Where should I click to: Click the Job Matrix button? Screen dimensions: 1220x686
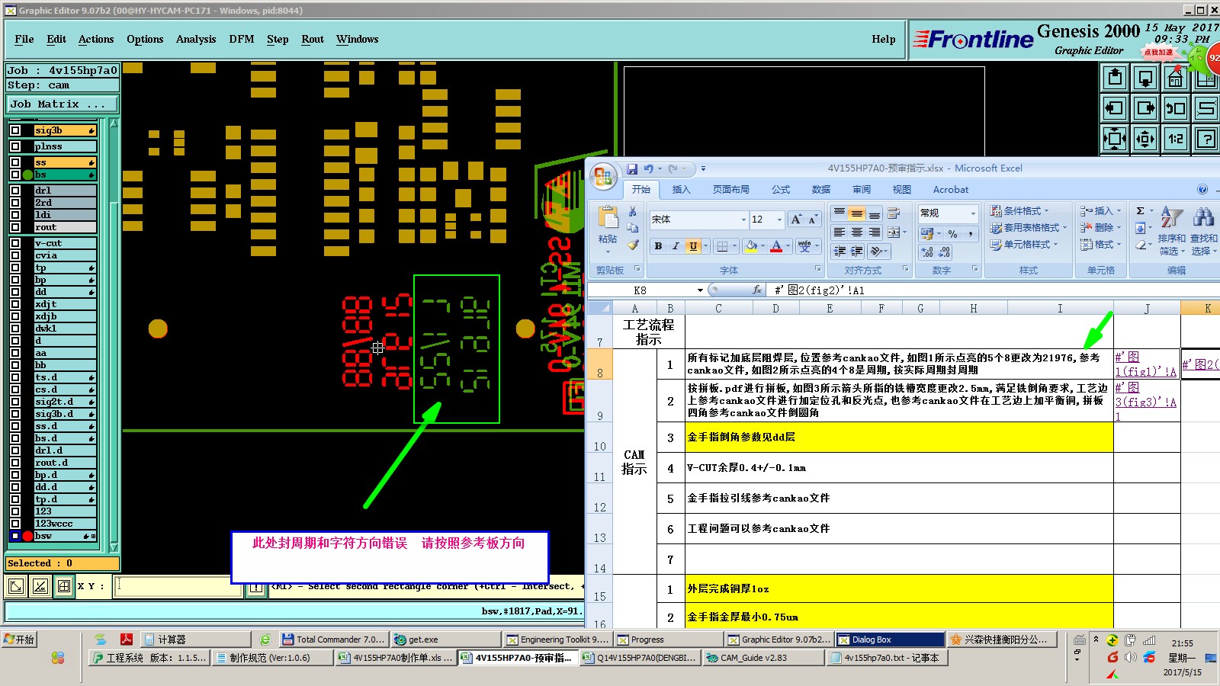[x=63, y=104]
